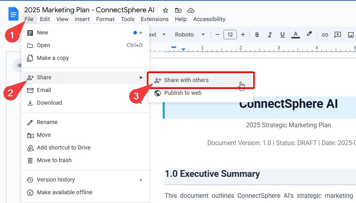The width and height of the screenshot is (356, 203).
Task: Open the View menu
Action: pos(62,19)
